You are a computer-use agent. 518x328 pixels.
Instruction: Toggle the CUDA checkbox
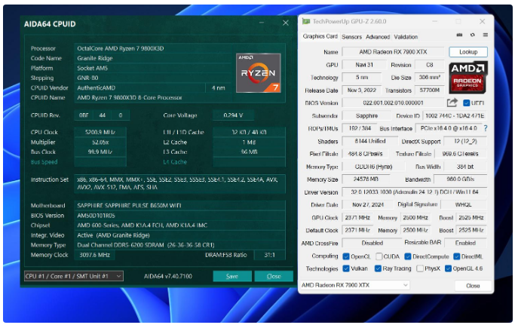(x=381, y=256)
